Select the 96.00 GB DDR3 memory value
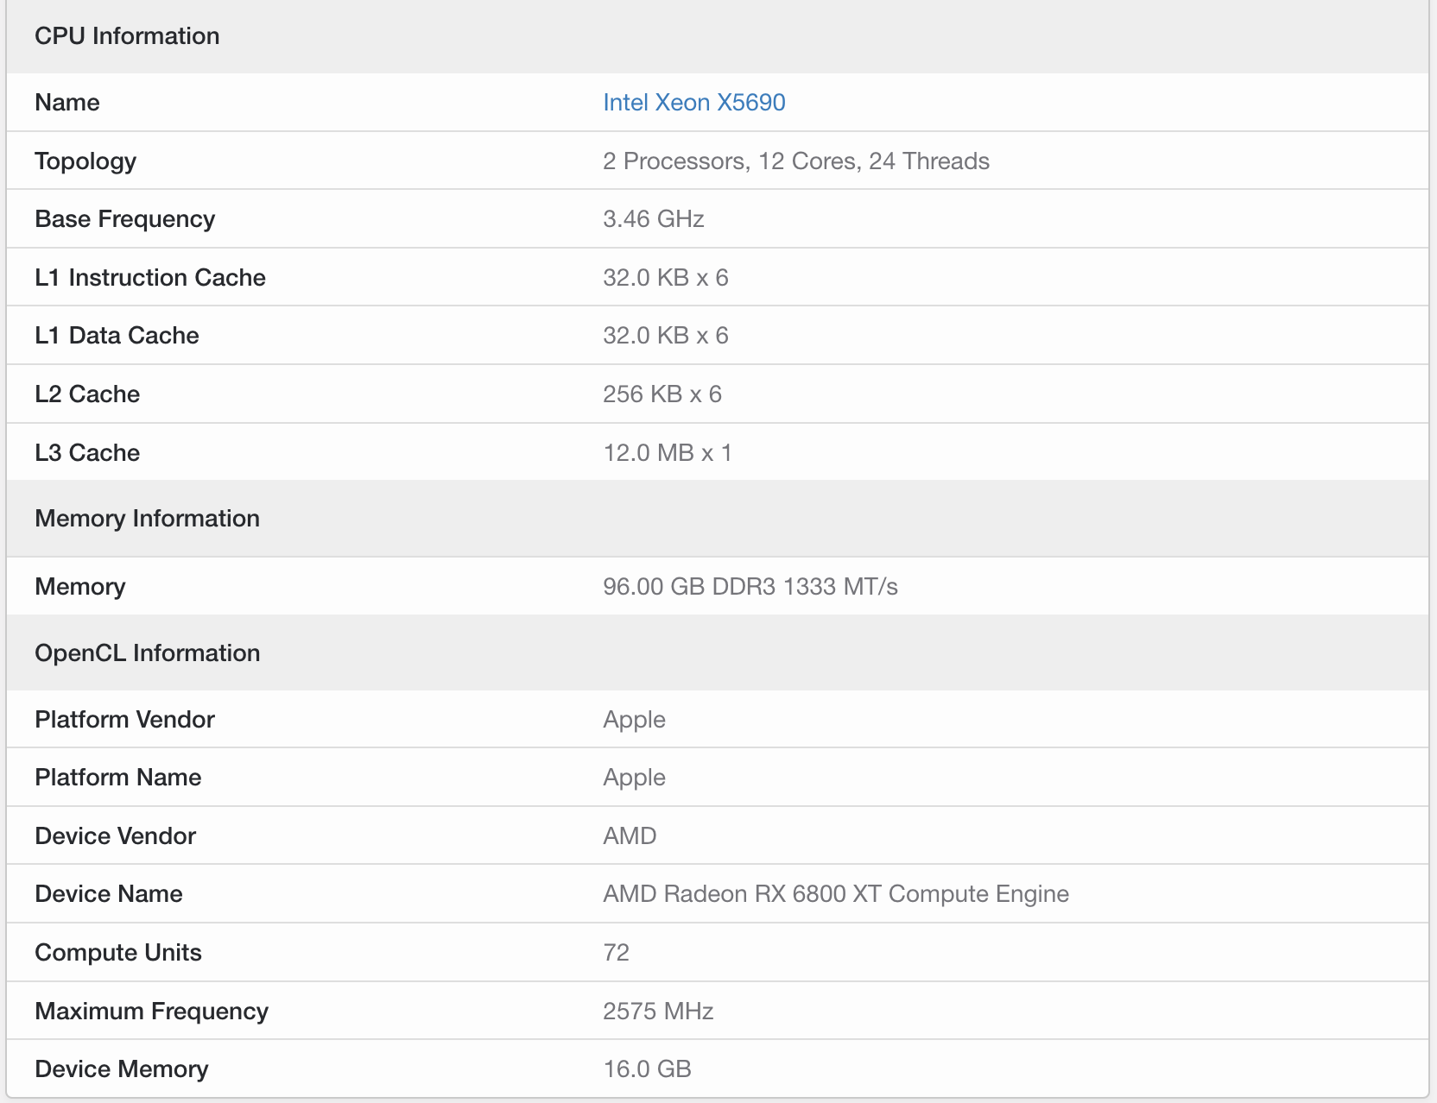The image size is (1437, 1103). pyautogui.click(x=750, y=587)
